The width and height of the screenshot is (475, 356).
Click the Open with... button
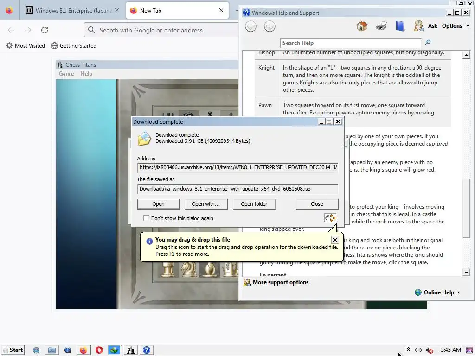tap(205, 204)
